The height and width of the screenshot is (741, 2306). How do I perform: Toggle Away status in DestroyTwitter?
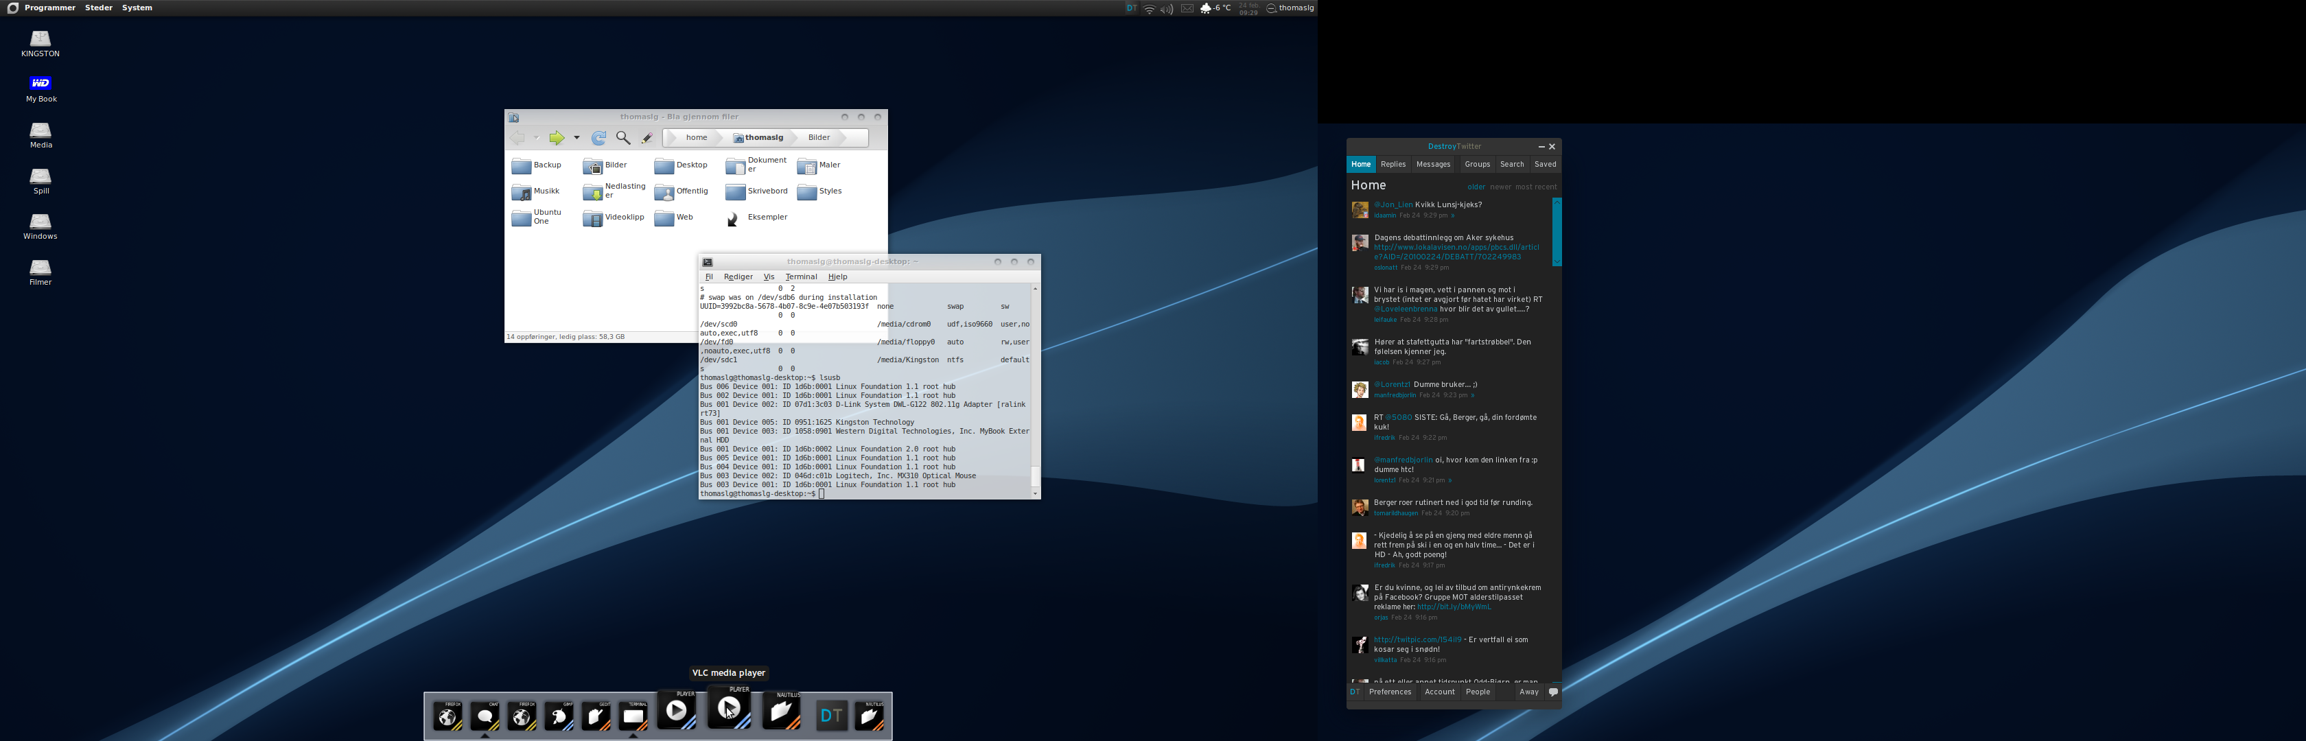click(1529, 692)
